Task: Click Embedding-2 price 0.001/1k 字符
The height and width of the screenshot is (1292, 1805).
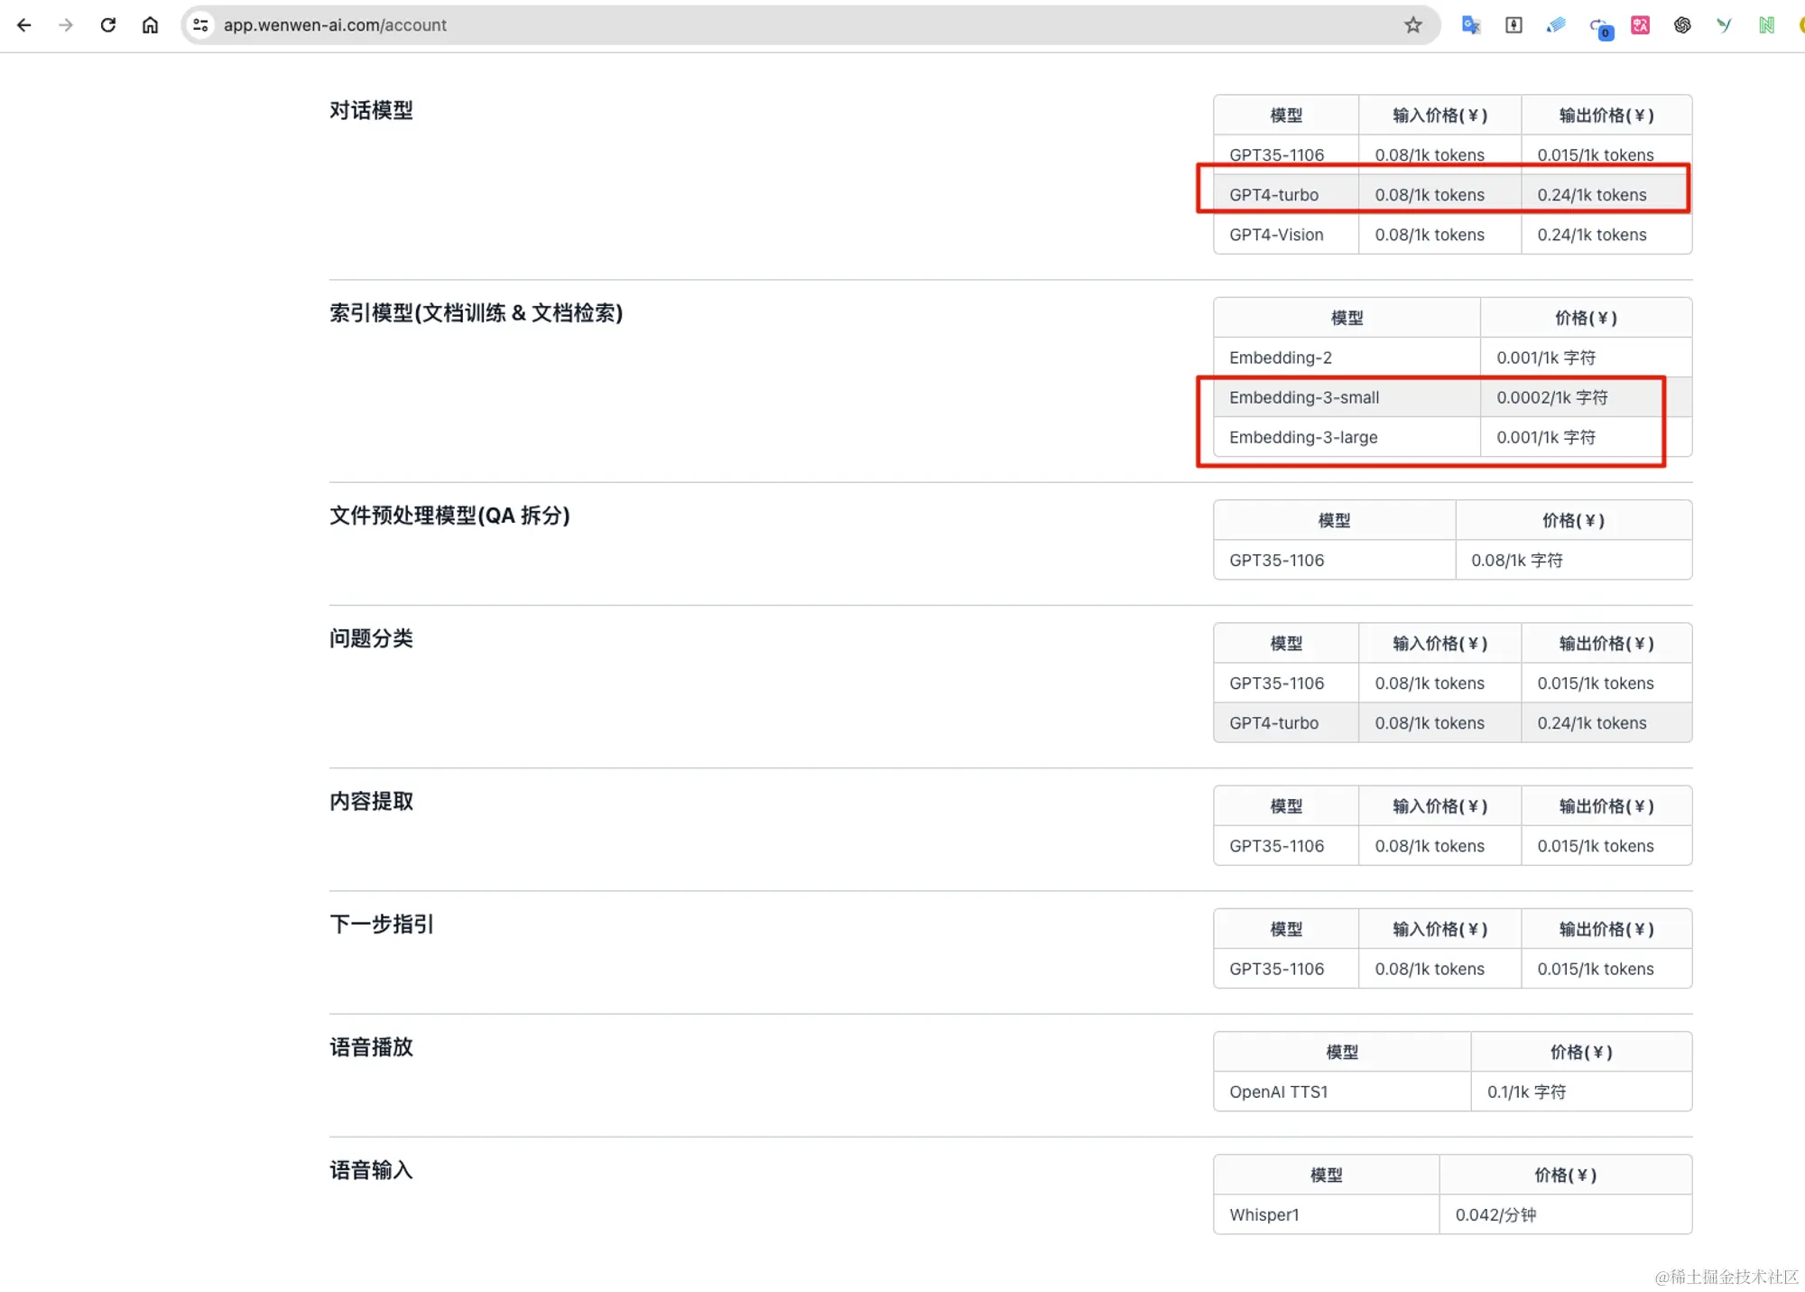Action: 1586,358
